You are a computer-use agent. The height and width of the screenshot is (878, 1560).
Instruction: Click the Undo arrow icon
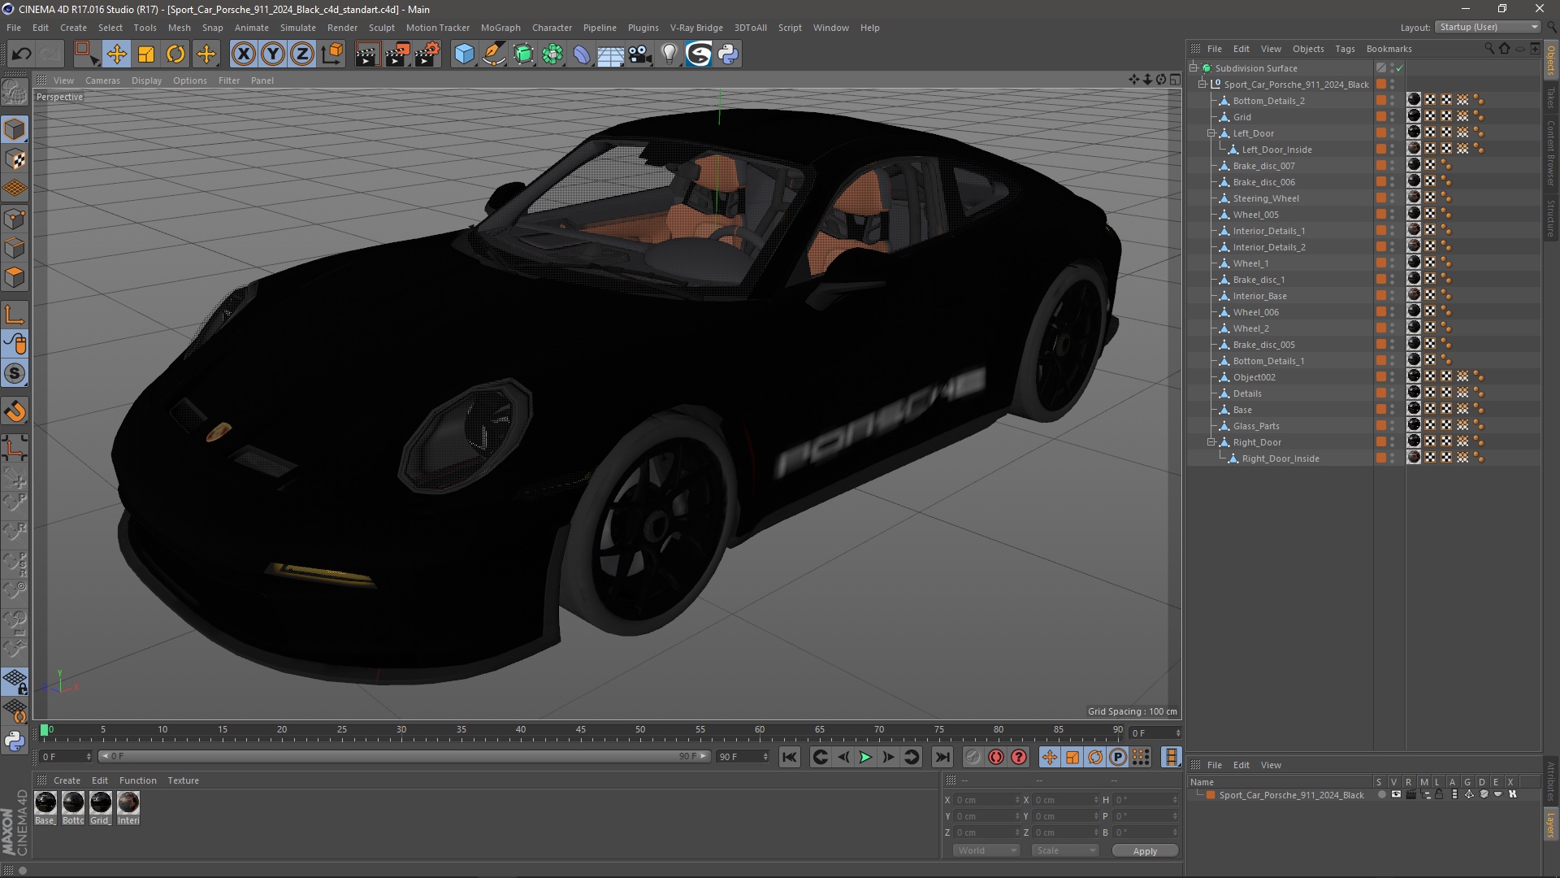click(21, 54)
